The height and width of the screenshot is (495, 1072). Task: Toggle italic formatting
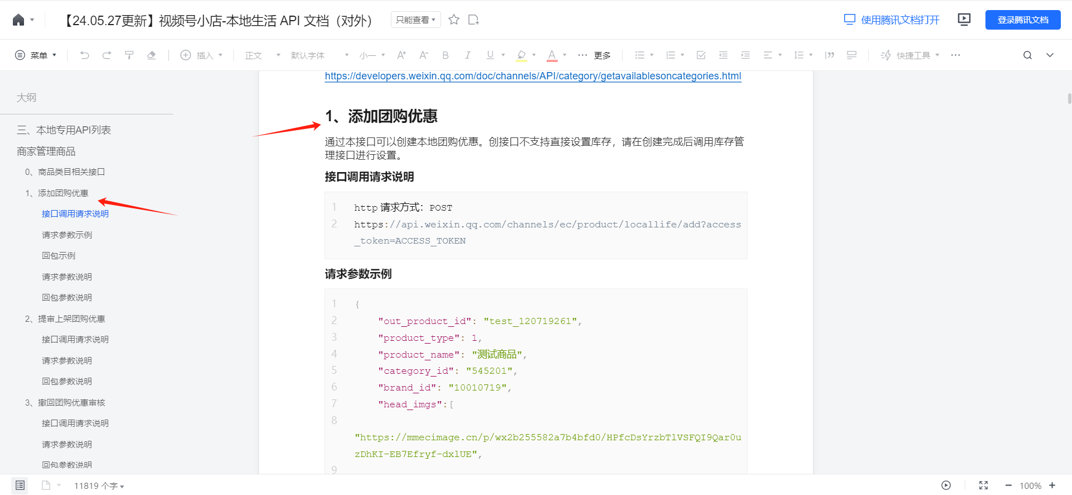(x=468, y=55)
